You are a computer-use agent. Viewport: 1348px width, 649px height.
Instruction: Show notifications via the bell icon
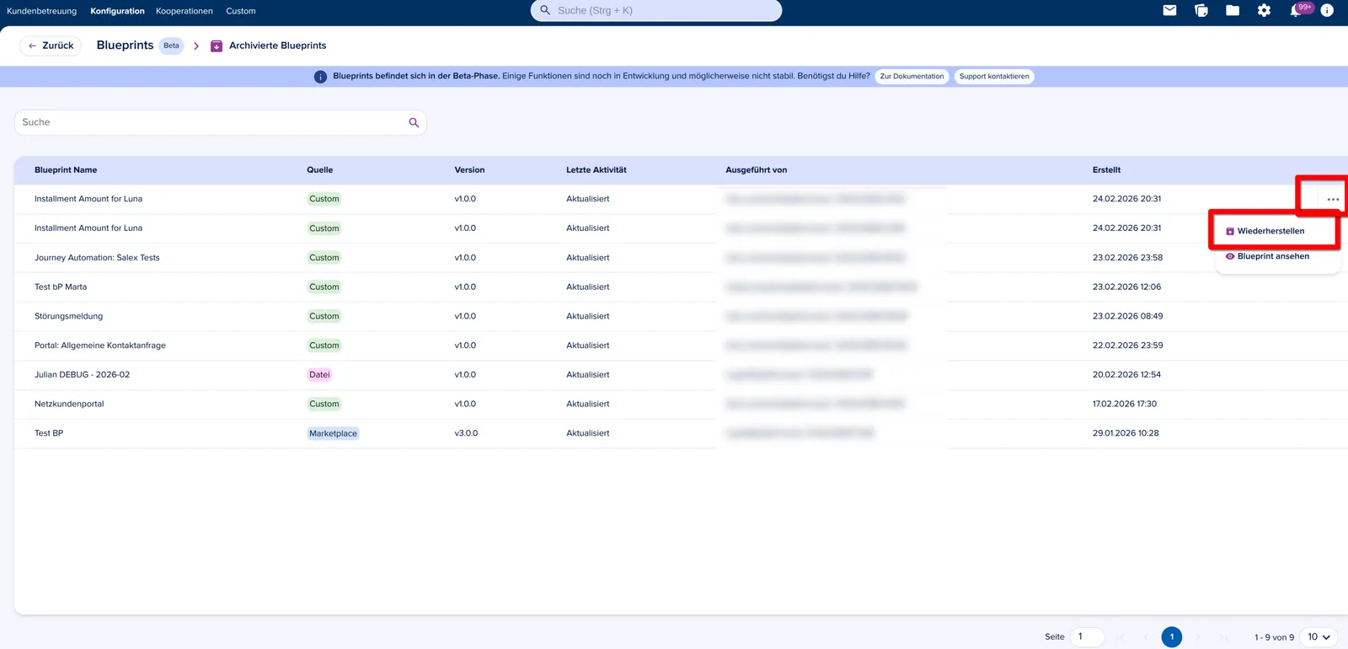pyautogui.click(x=1296, y=11)
